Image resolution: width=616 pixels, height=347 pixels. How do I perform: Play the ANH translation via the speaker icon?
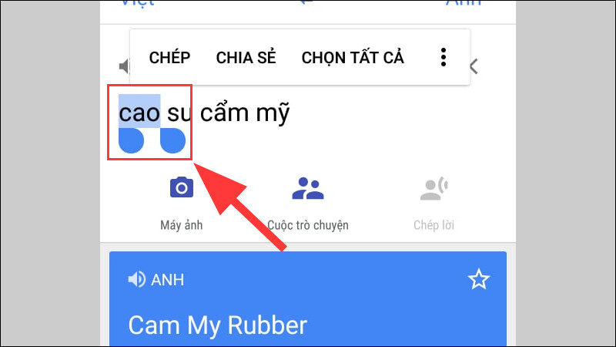136,280
